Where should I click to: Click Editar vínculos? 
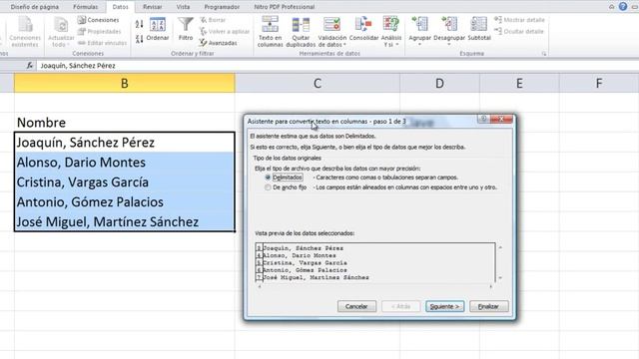point(102,43)
